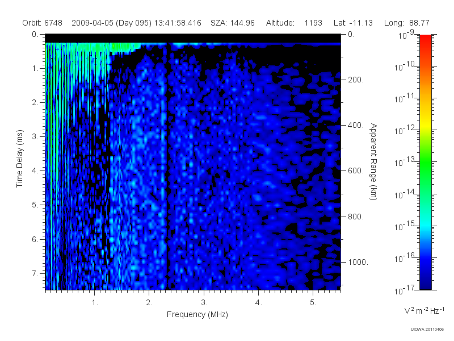This screenshot has width=454, height=341.
Task: Click the apparent range label '800.'
Action: coord(356,217)
